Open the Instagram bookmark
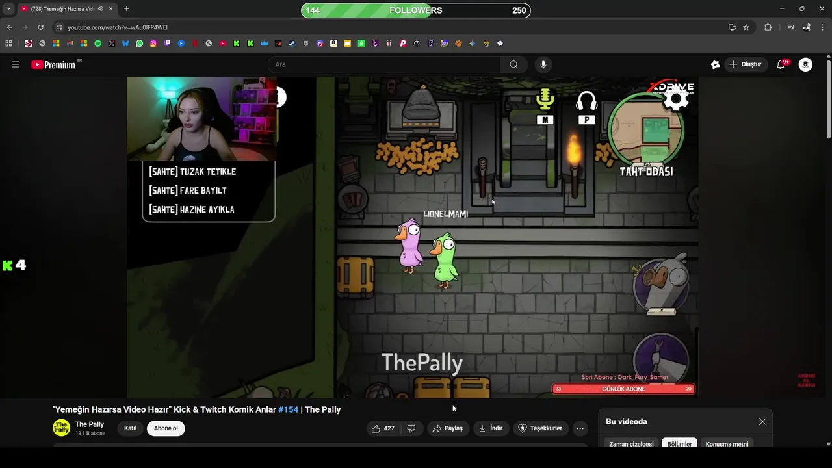Screen dimensions: 832x468 coord(153,44)
